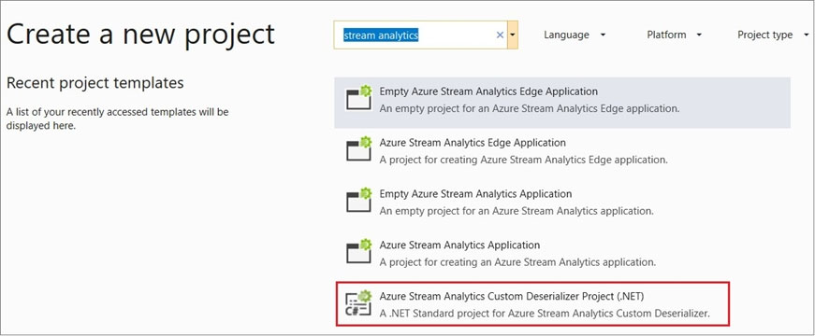Image resolution: width=815 pixels, height=336 pixels.
Task: Click the C# Custom Deserializer Project icon
Action: coord(359,303)
